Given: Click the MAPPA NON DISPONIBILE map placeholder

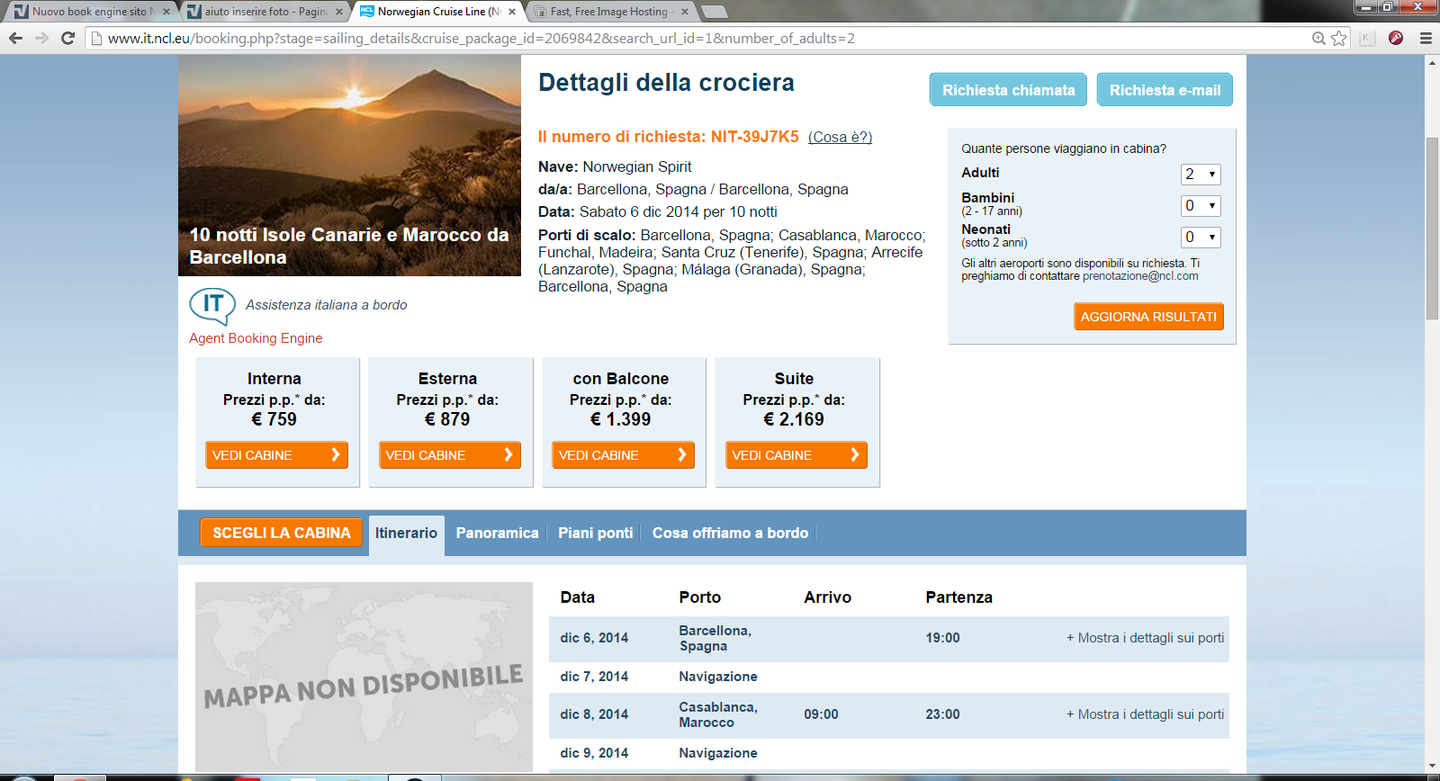Looking at the screenshot, I should (364, 677).
